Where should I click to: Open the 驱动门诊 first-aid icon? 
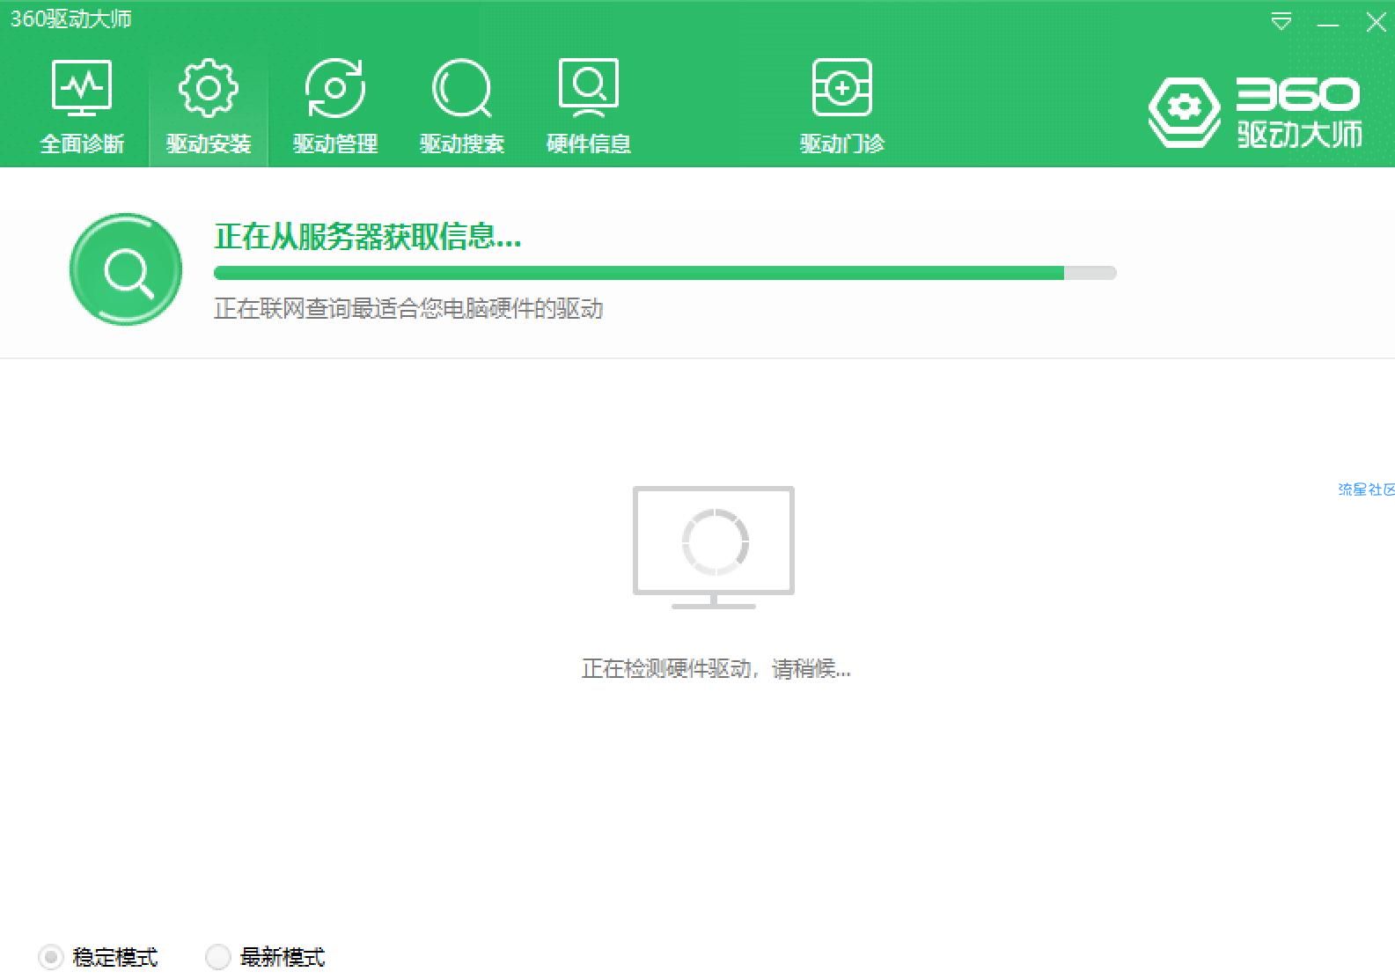pos(842,89)
